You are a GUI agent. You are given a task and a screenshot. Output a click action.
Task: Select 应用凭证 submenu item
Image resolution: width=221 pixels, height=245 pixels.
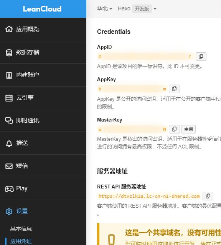tap(21, 241)
